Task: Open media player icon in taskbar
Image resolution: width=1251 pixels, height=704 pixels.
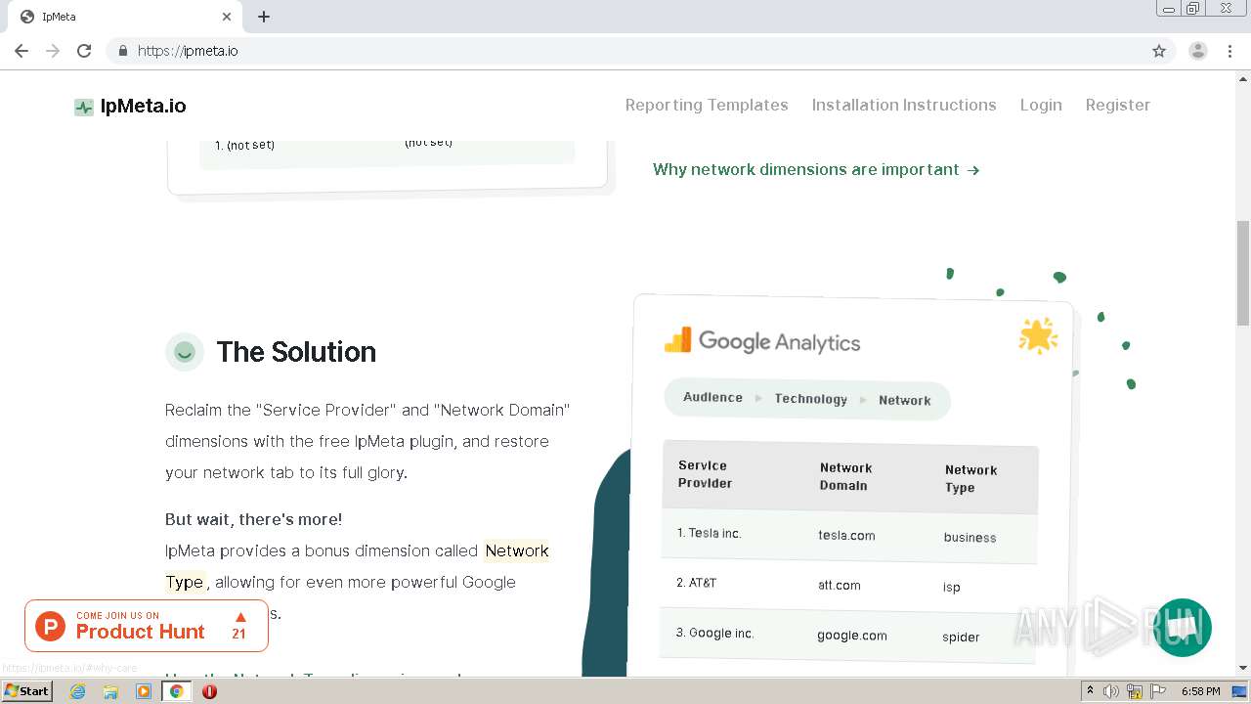Action: click(x=144, y=691)
